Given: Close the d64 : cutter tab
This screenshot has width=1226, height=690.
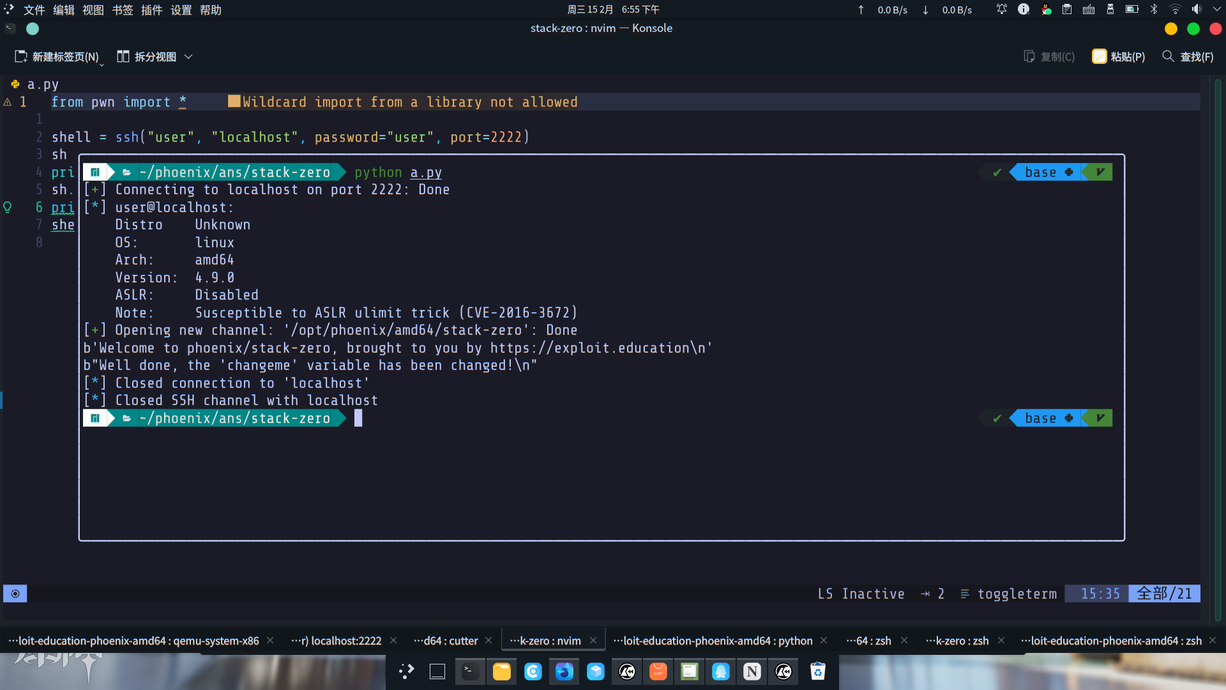Looking at the screenshot, I should pyautogui.click(x=488, y=640).
